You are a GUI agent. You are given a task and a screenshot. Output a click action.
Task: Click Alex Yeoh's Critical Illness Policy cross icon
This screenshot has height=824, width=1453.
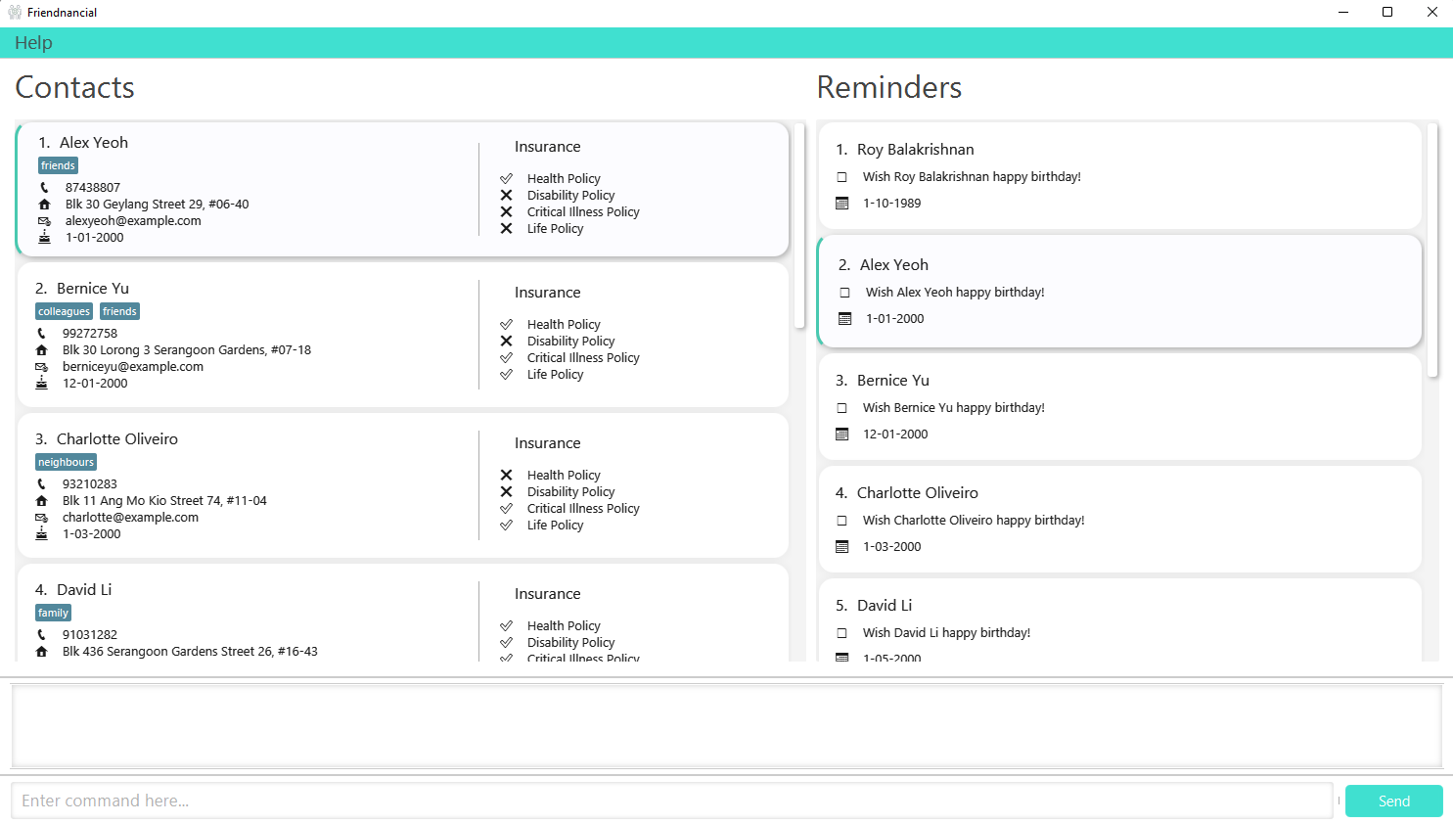tap(506, 212)
